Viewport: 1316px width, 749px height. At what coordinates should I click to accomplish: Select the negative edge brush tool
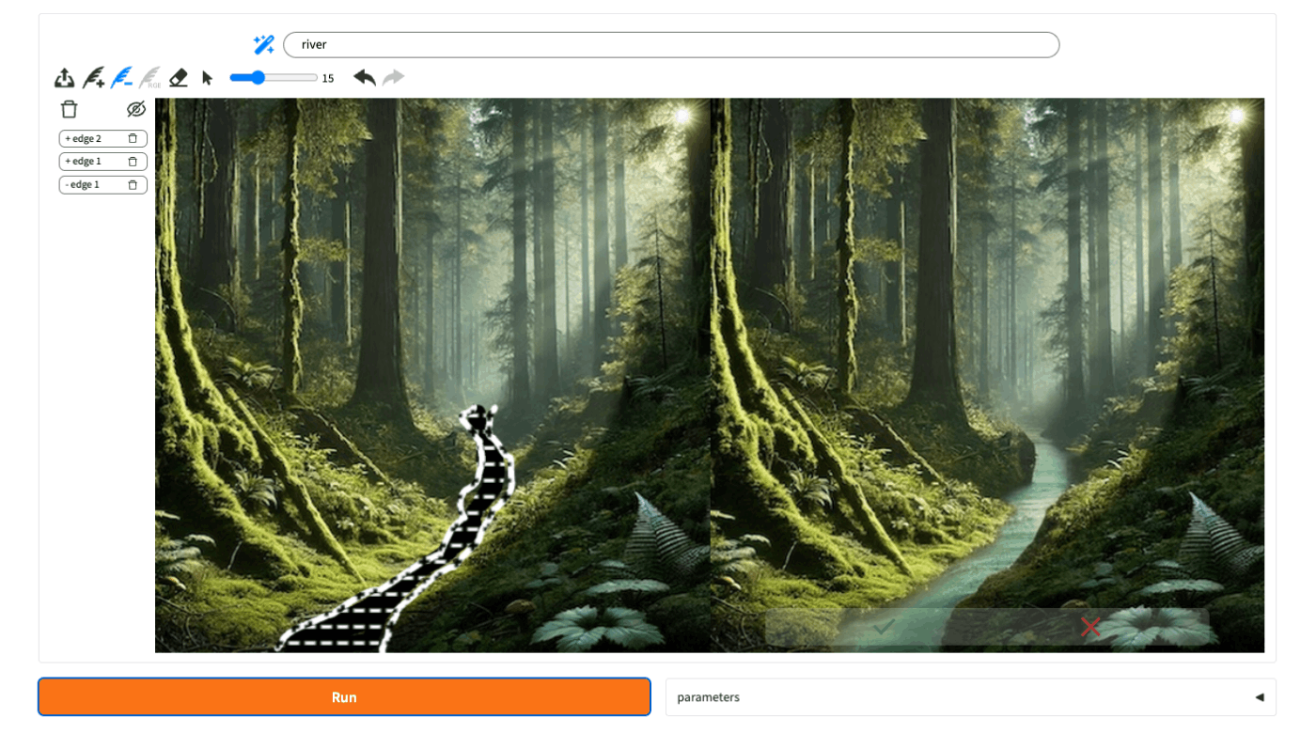coord(121,78)
